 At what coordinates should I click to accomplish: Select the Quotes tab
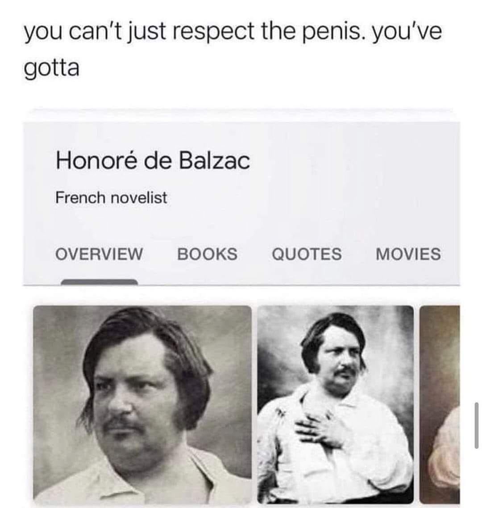[307, 254]
